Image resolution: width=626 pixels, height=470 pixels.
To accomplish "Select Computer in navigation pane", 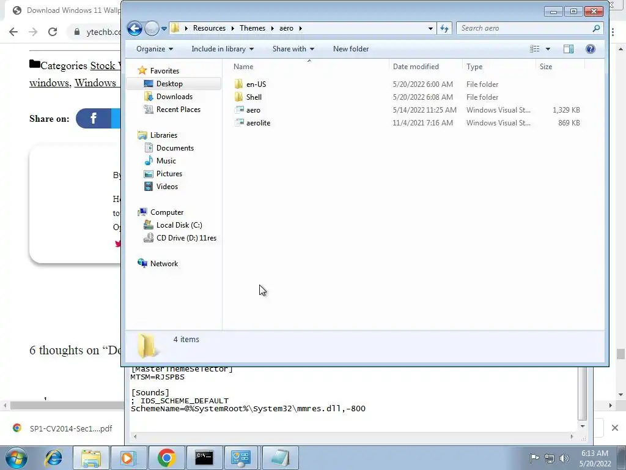I will coord(166,212).
